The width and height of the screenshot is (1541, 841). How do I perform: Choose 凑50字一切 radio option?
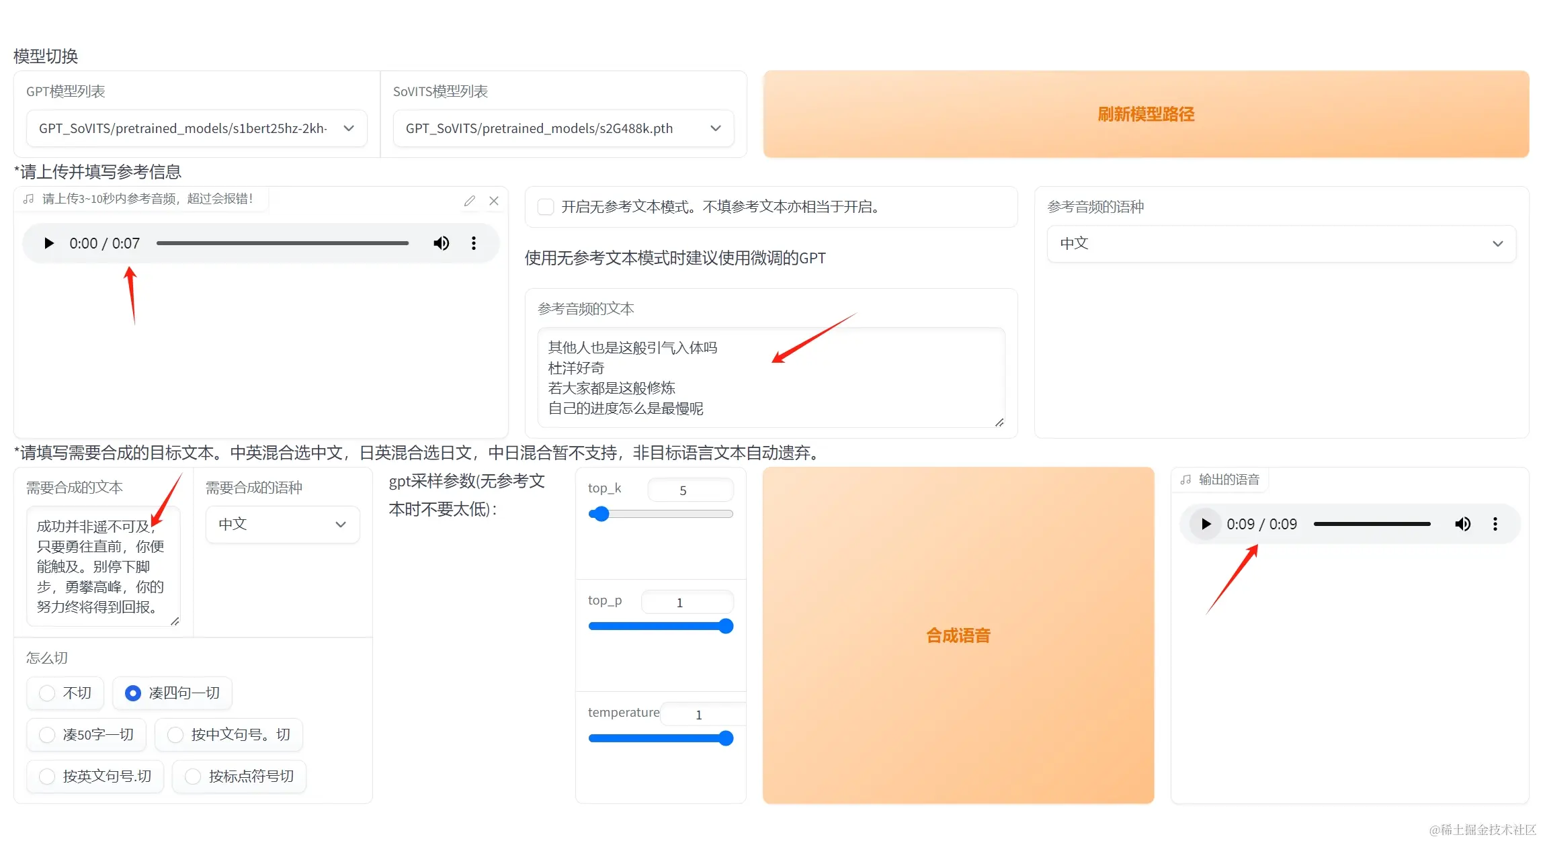[x=47, y=735]
